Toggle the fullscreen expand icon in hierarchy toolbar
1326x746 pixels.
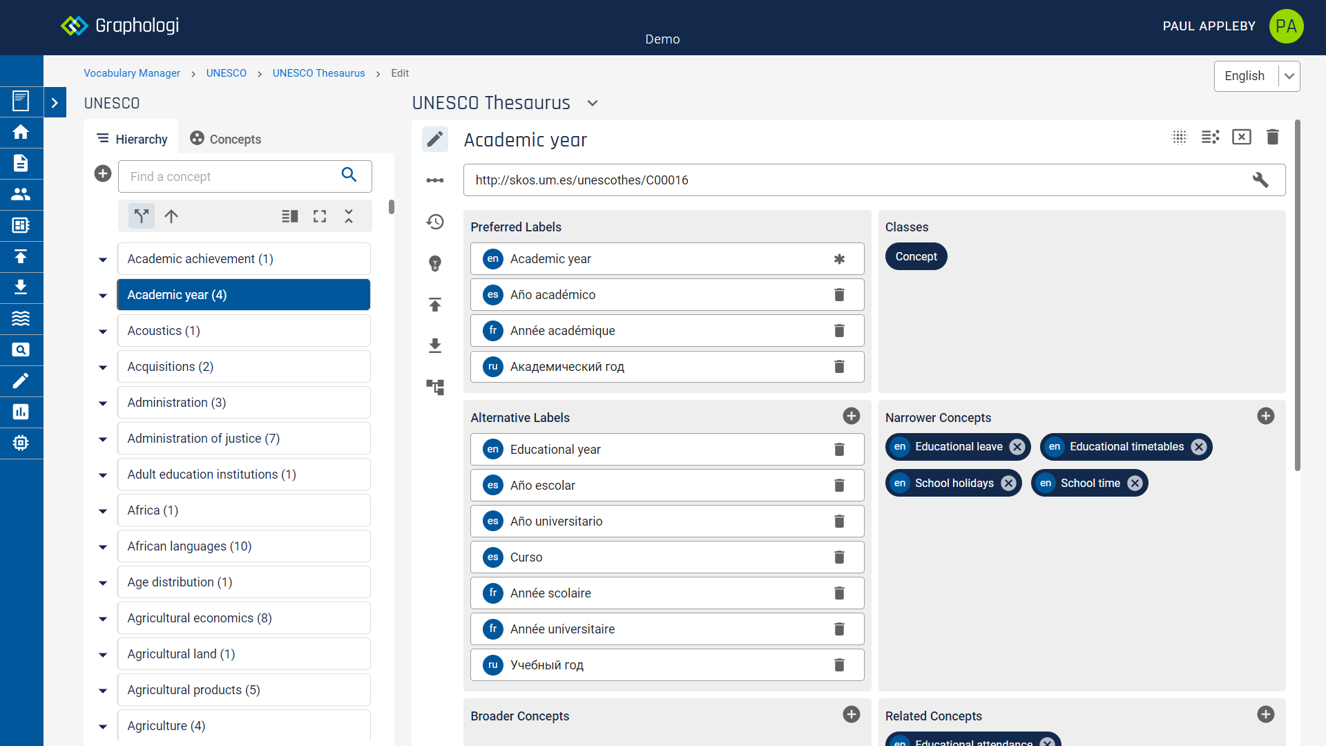(320, 216)
